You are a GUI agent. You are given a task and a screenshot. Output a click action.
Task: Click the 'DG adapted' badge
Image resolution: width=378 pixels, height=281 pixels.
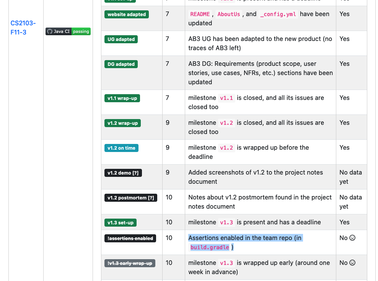(x=121, y=64)
